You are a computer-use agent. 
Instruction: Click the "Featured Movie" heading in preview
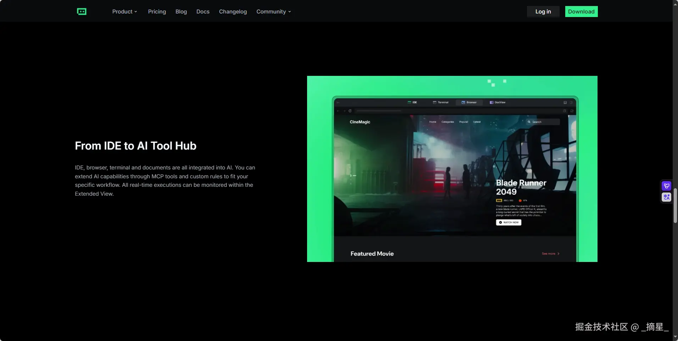point(372,254)
